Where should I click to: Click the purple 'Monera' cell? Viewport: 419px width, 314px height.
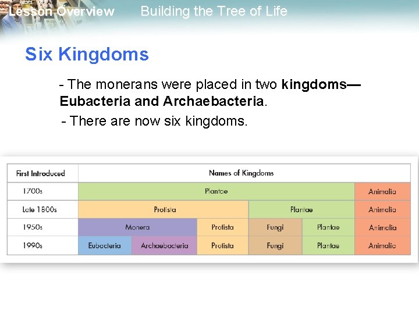(137, 227)
